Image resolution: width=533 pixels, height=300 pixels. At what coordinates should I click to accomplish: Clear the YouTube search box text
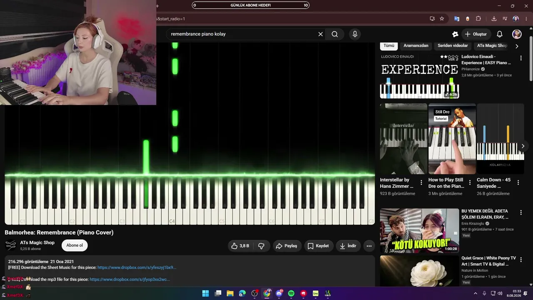[x=321, y=34]
